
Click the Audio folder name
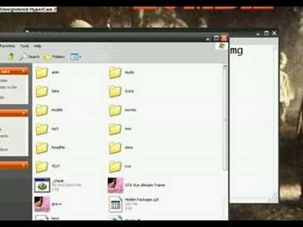[129, 72]
